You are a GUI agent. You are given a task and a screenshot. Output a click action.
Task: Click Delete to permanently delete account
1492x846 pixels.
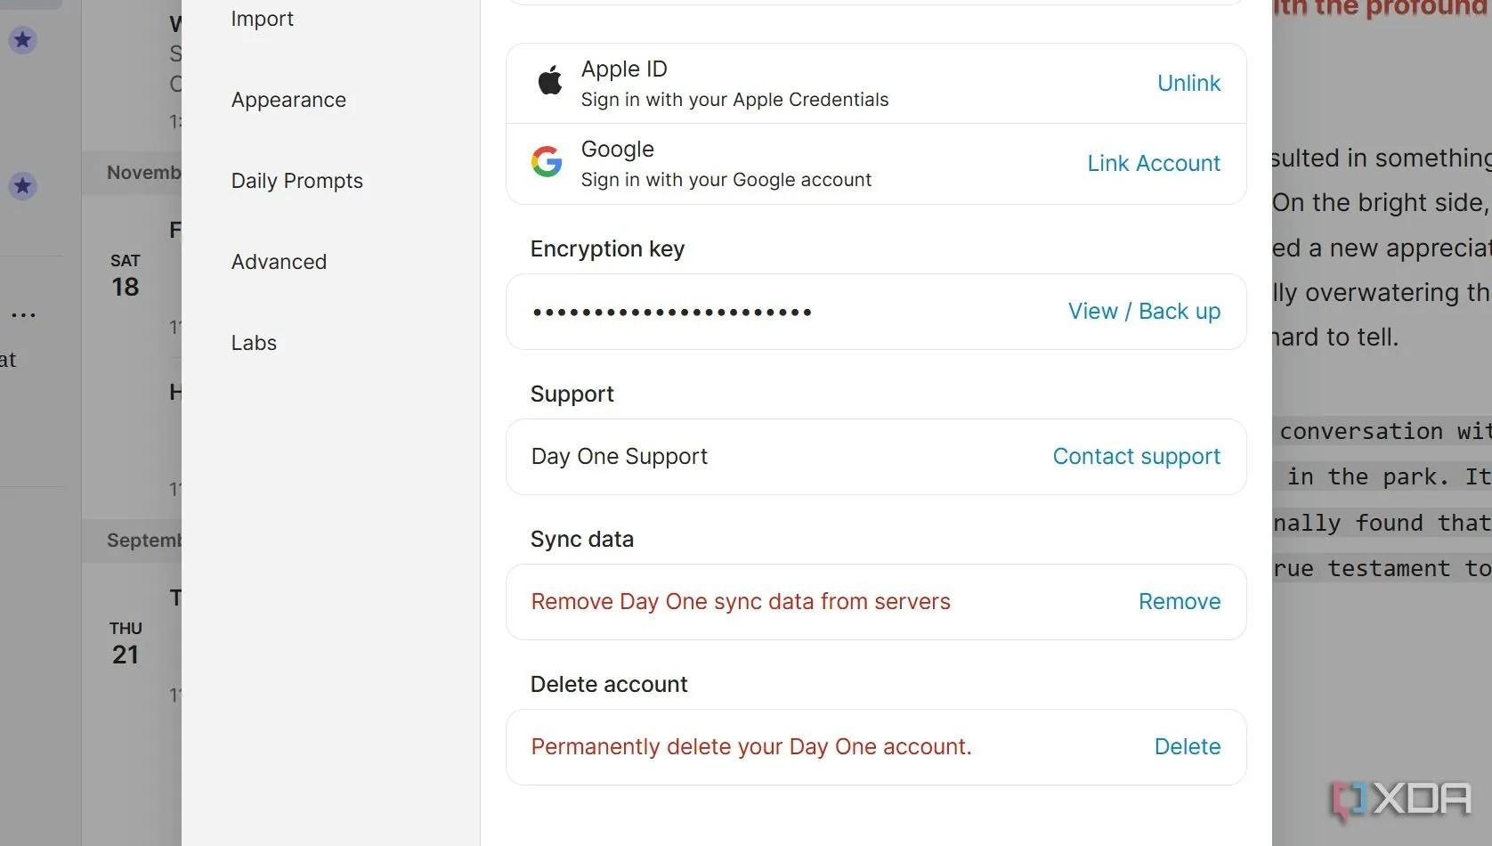tap(1187, 746)
